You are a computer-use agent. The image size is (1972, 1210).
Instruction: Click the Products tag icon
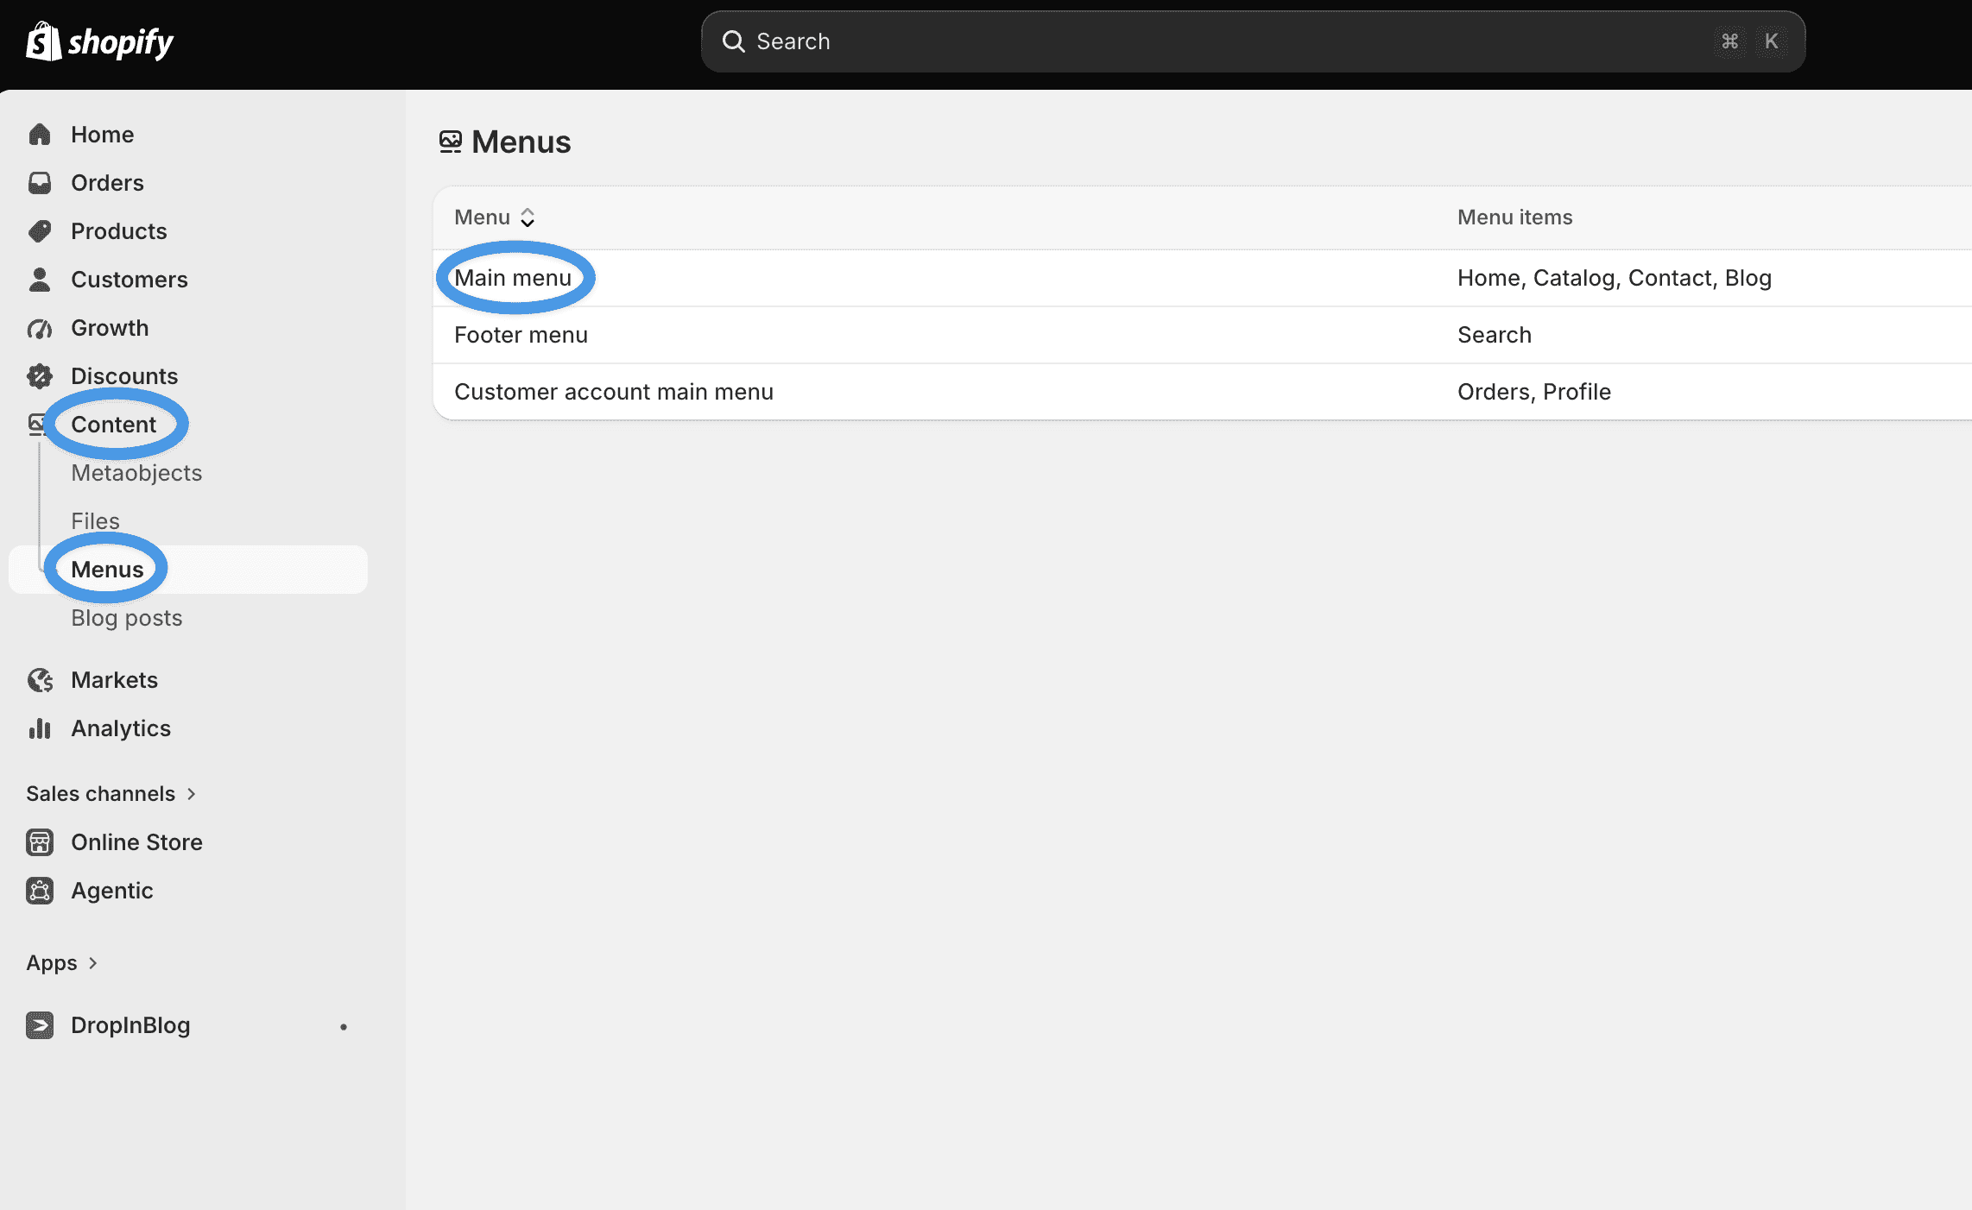pos(40,231)
